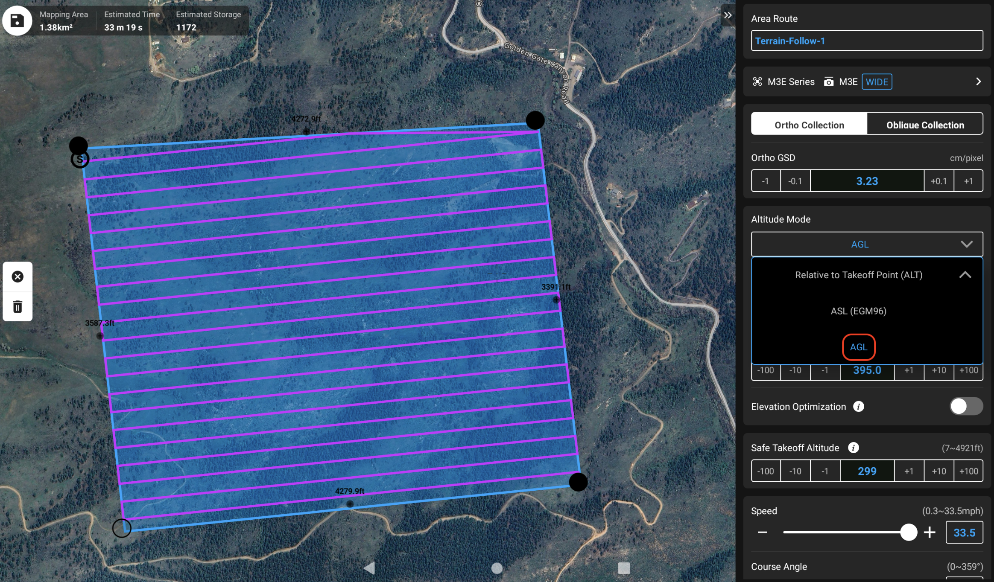Select the top-right polygon vertex
The width and height of the screenshot is (994, 582).
pos(535,120)
